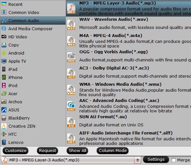Click the Common Audio music note icon
Screen dimensions: 191x165
pyautogui.click(x=4, y=20)
